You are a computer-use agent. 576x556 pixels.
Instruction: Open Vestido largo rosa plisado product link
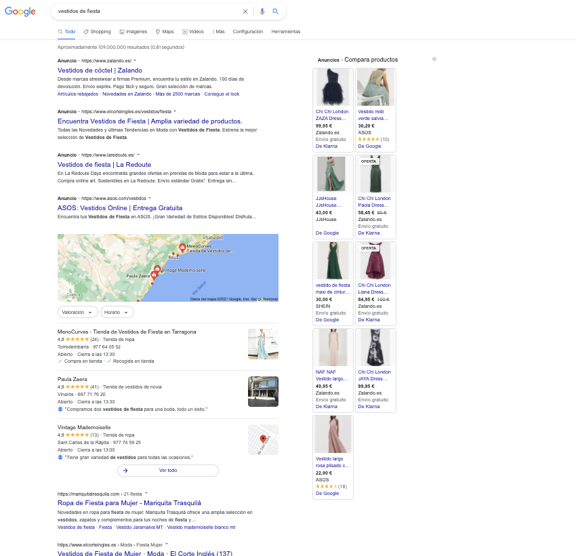pyautogui.click(x=333, y=462)
